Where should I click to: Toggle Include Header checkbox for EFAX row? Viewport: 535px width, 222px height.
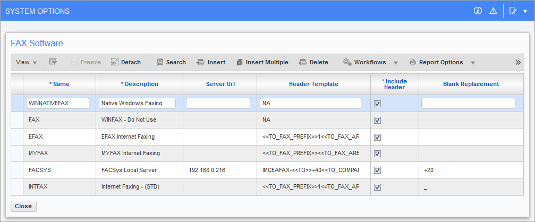(377, 137)
